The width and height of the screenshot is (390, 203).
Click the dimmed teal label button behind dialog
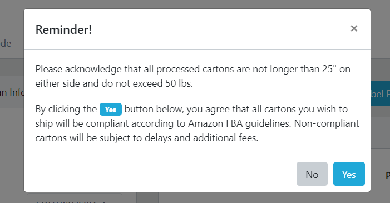[381, 93]
